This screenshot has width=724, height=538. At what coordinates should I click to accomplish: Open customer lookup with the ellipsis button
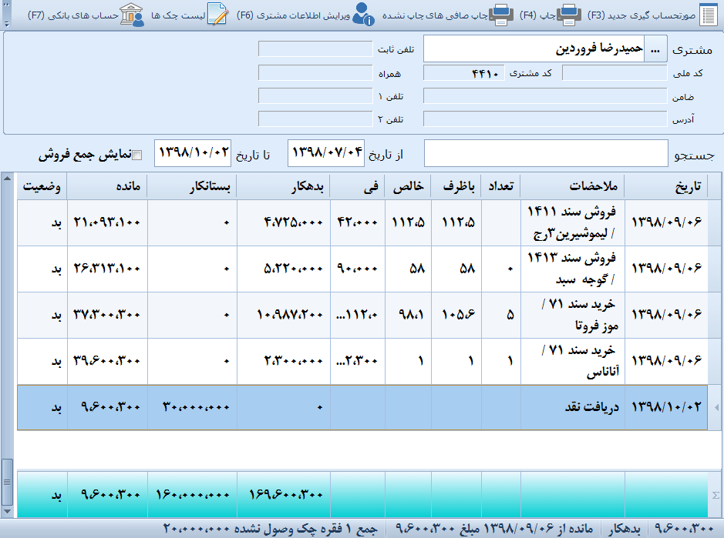[x=655, y=50]
